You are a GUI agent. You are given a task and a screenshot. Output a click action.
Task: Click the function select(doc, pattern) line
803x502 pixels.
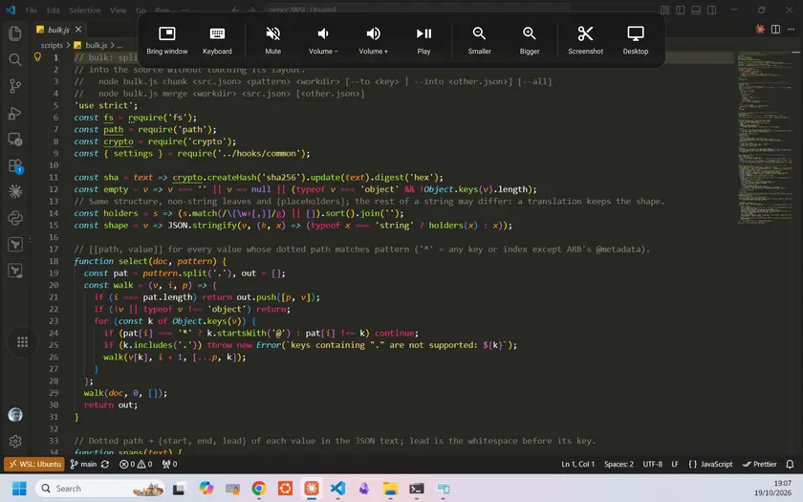(150, 261)
